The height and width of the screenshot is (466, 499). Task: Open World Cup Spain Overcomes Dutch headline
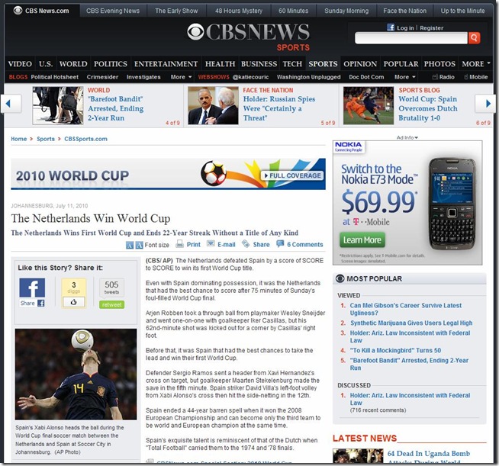pos(428,108)
